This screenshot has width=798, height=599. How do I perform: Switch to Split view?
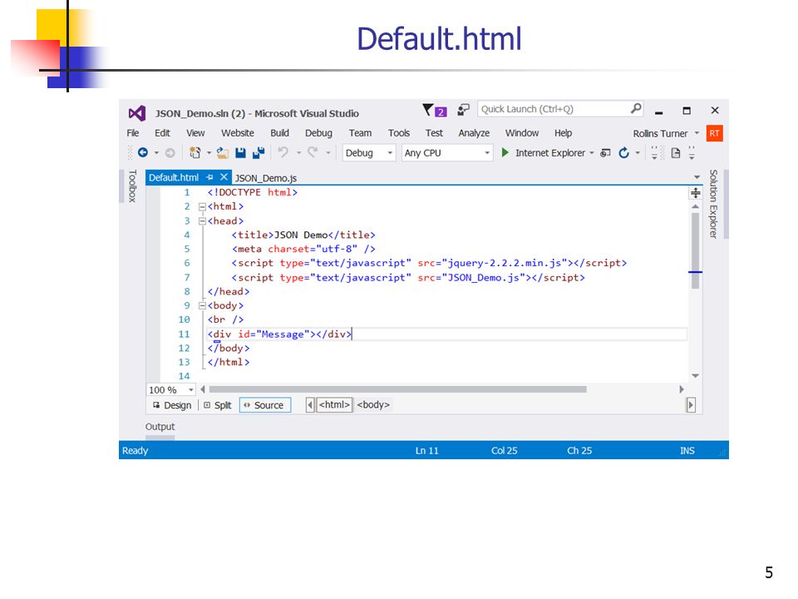218,405
